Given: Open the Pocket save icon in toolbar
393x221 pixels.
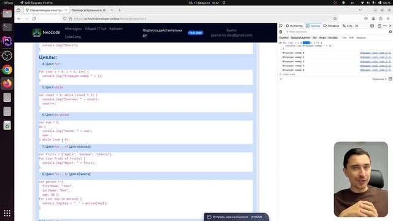Looking at the screenshot, I should coord(366,19).
